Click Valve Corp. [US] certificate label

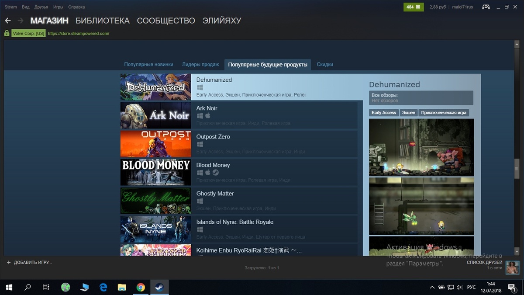[x=28, y=33]
